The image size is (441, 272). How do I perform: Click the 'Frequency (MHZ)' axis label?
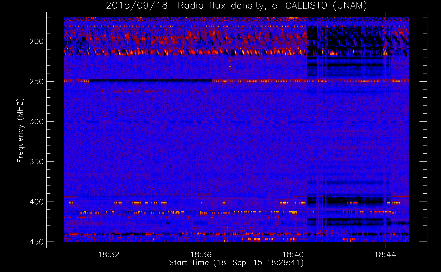pyautogui.click(x=20, y=130)
